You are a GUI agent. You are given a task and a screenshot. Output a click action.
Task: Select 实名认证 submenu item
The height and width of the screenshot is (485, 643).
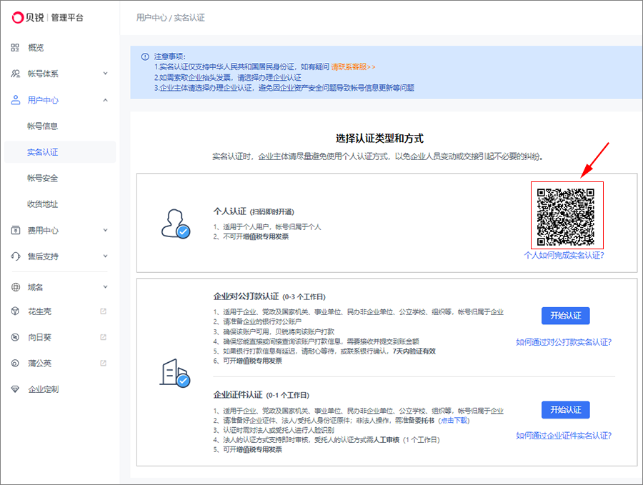tap(60, 152)
